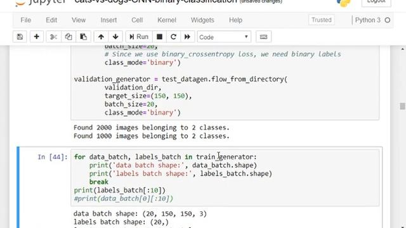The width and height of the screenshot is (406, 228).
Task: Click the binary_crossentropy comment line
Action: [x=223, y=54]
